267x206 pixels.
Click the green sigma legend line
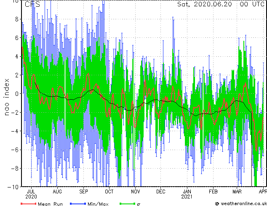click(127, 203)
